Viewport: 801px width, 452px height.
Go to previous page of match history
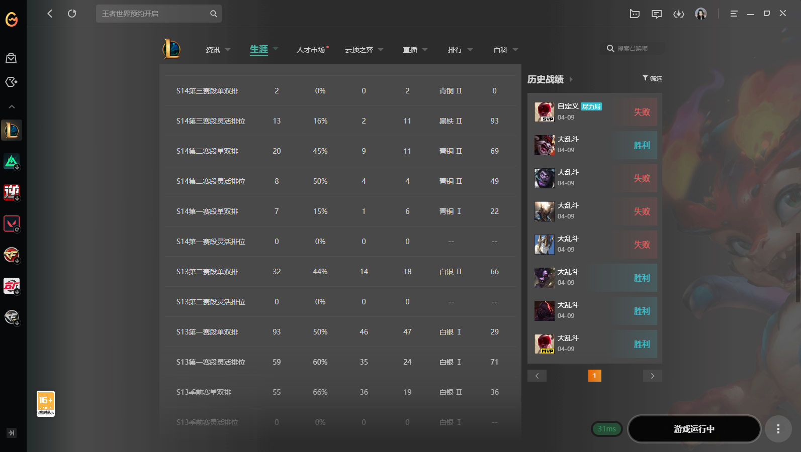coord(537,376)
